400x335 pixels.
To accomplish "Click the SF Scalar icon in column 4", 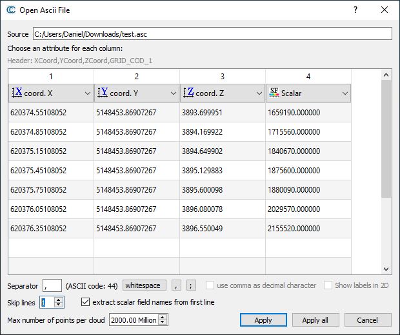I will [x=274, y=93].
